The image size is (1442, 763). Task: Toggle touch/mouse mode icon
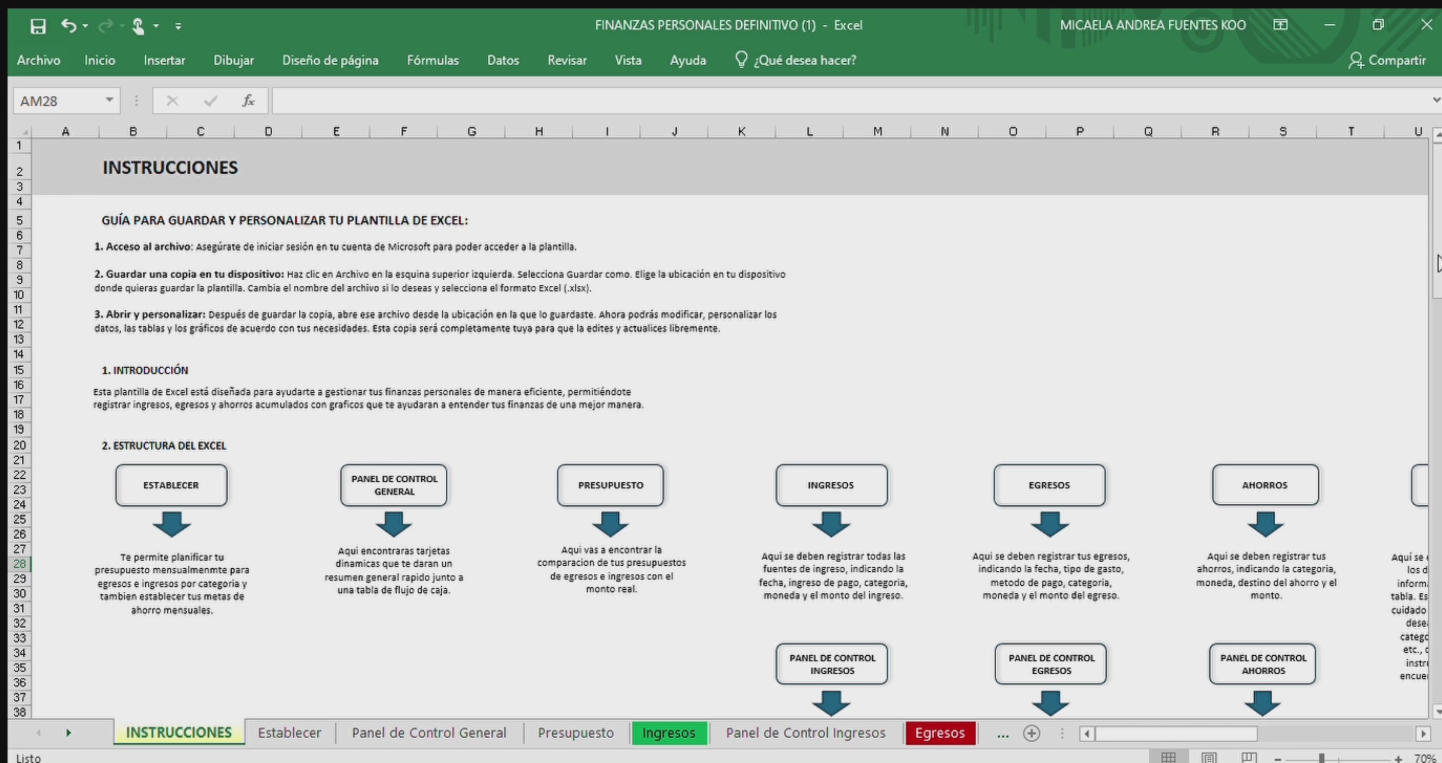(x=138, y=26)
